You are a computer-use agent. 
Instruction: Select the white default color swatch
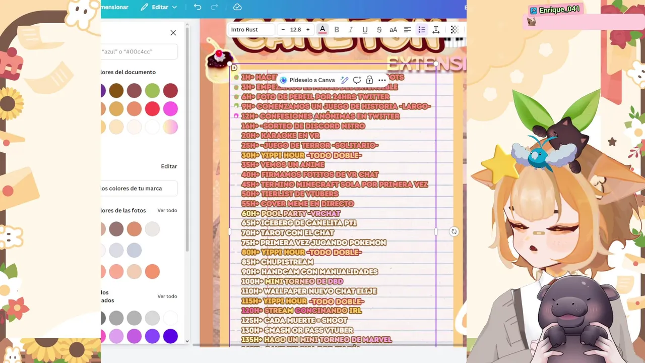[170, 318]
